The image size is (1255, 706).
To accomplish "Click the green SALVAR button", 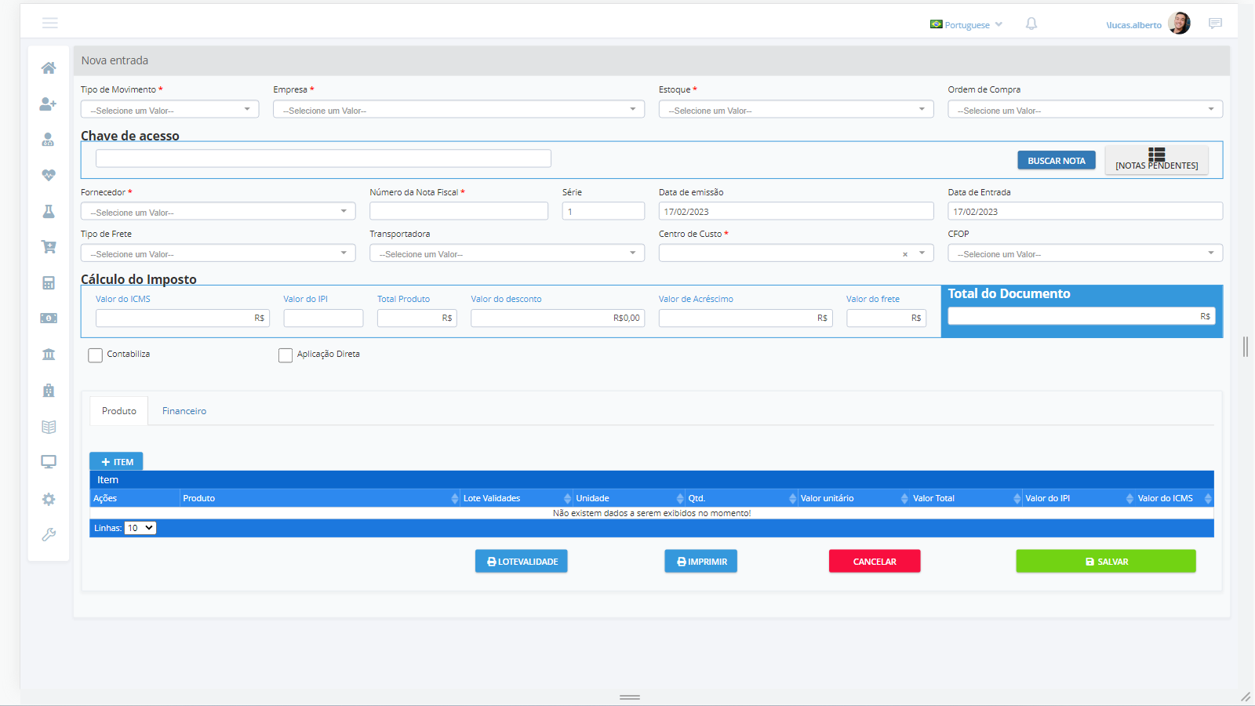I will (x=1105, y=562).
